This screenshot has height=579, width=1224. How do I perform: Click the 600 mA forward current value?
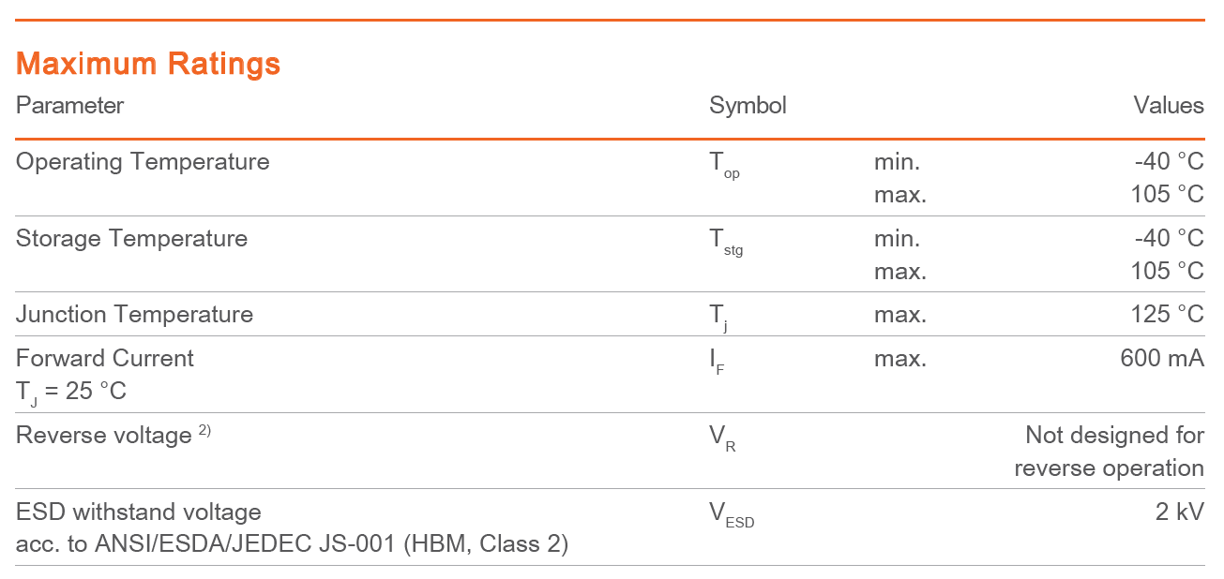pos(1161,358)
